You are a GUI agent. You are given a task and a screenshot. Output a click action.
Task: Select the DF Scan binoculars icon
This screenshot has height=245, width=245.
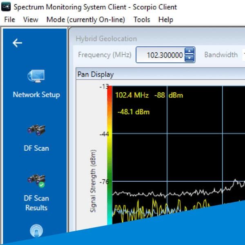(x=36, y=130)
